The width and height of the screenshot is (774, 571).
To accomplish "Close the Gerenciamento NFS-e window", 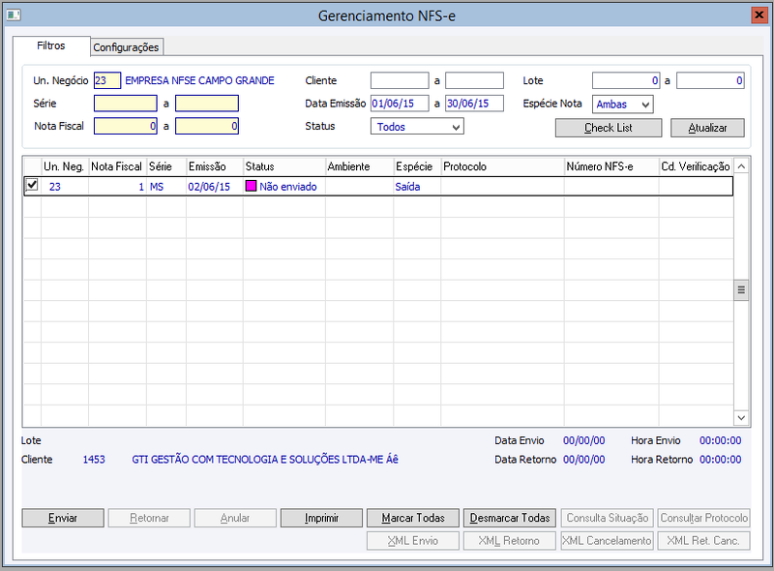I will (759, 15).
